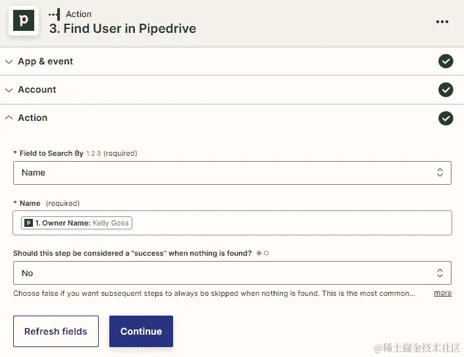Click the more link in help text
Screen dimensions: 464x357
pyautogui.click(x=443, y=293)
